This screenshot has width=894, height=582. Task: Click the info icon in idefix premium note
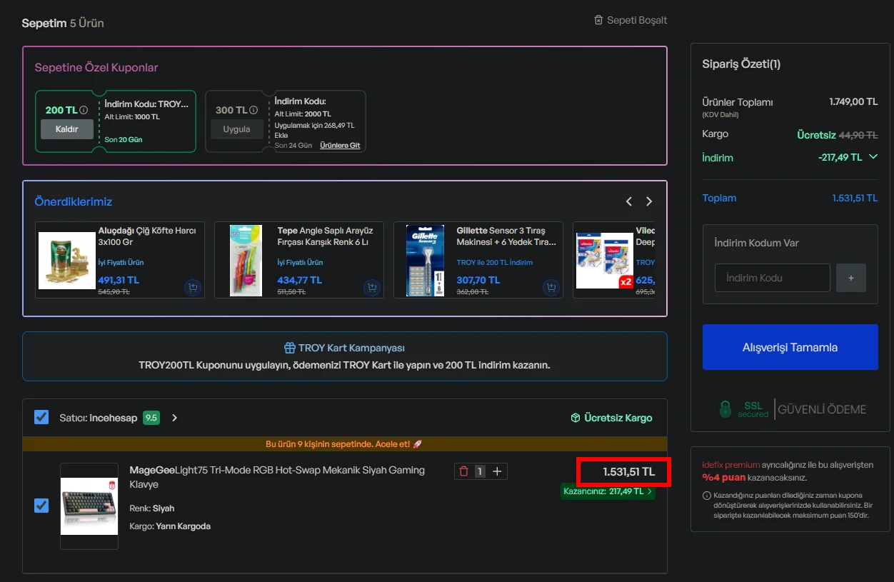(707, 496)
